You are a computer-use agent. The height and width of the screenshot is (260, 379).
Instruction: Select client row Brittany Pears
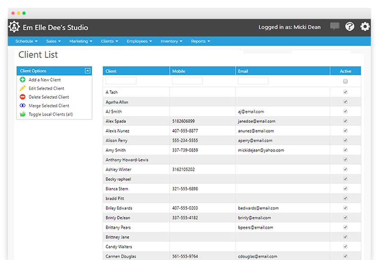[232, 227]
